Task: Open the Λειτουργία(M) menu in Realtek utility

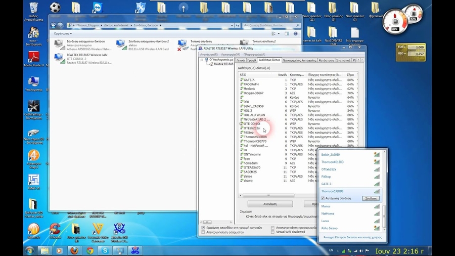Action: pyautogui.click(x=231, y=55)
